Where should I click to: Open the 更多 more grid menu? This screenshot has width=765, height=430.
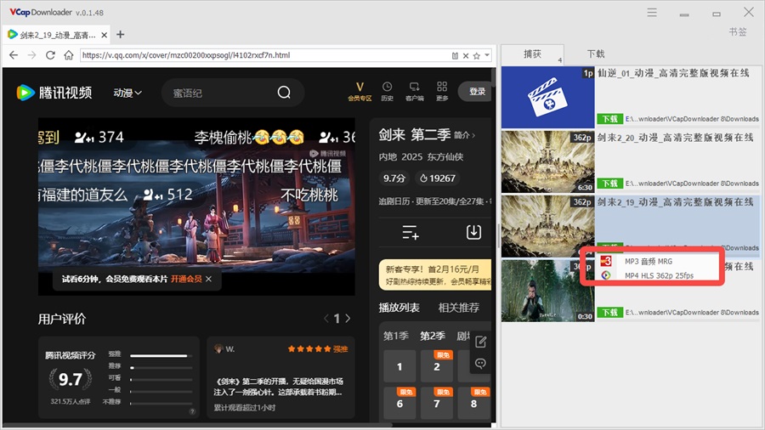click(x=442, y=91)
